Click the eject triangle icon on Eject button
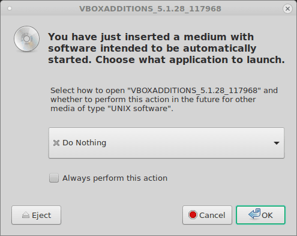The width and height of the screenshot is (297, 236). (x=26, y=215)
